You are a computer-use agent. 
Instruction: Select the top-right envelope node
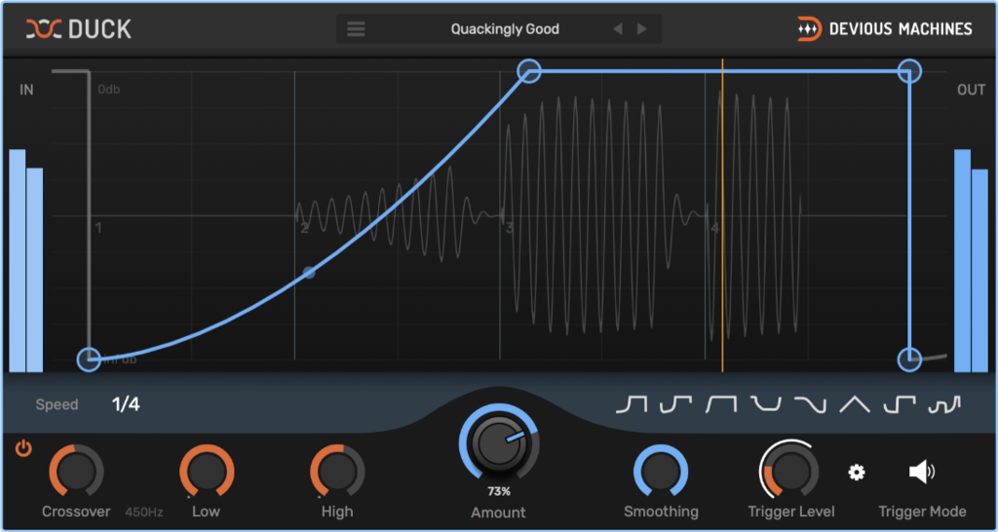coord(909,71)
